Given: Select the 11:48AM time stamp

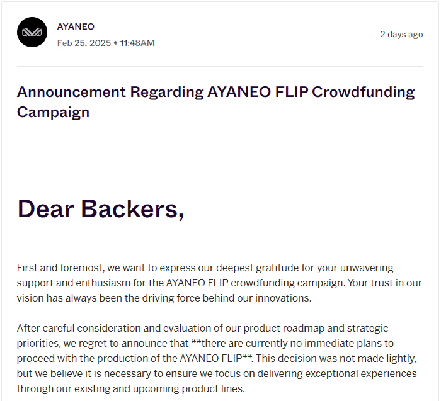Looking at the screenshot, I should click(137, 43).
